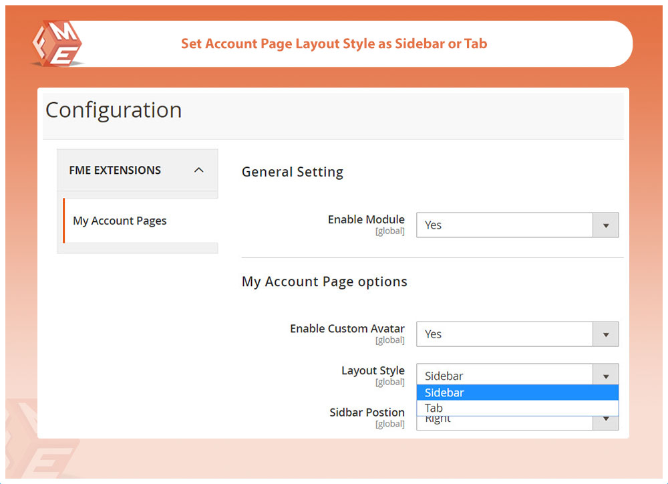Click the Configuration page title
Image resolution: width=668 pixels, height=484 pixels.
click(x=114, y=110)
